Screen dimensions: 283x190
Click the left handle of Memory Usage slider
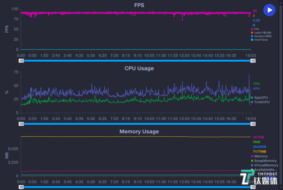pos(21,187)
